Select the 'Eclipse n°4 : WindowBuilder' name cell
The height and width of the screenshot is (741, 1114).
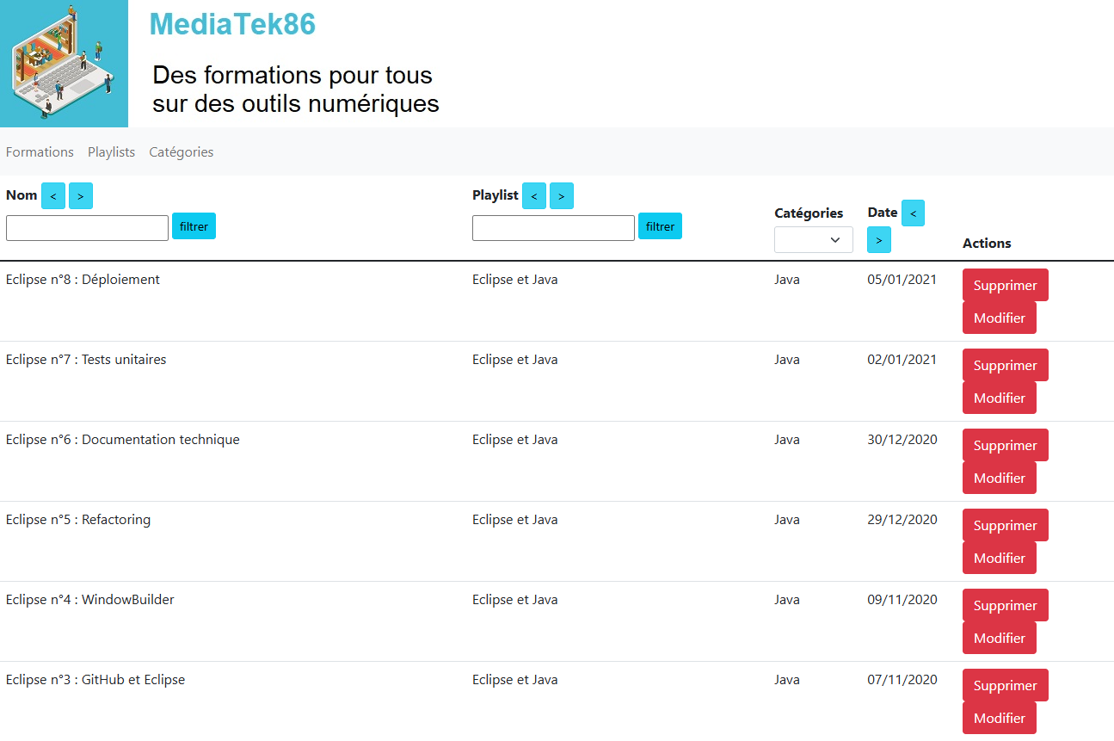coord(90,600)
